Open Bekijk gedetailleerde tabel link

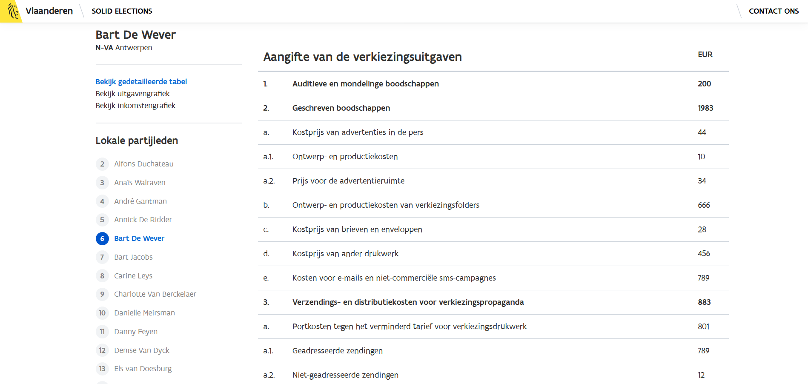141,82
